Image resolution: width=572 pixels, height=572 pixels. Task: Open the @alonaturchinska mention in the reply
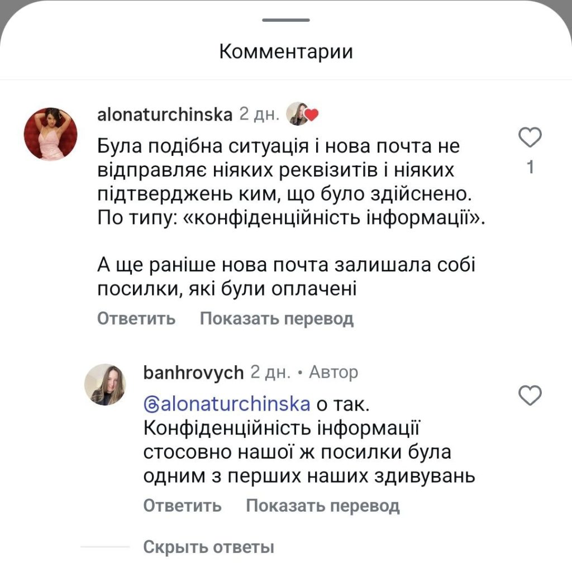click(x=226, y=403)
